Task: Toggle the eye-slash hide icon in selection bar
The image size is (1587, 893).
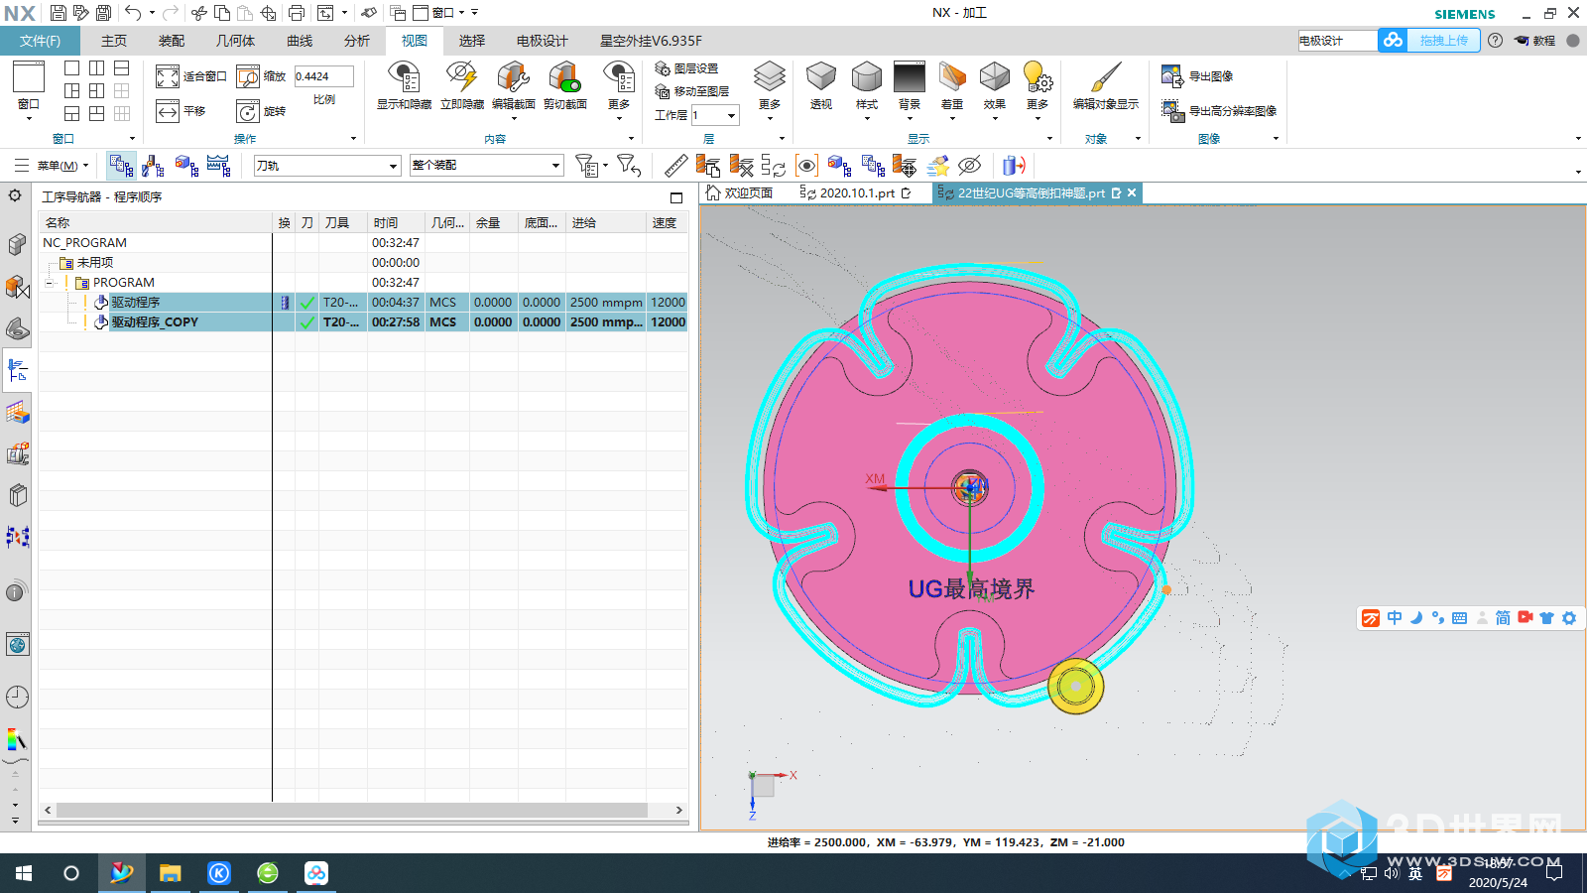Action: point(970,166)
